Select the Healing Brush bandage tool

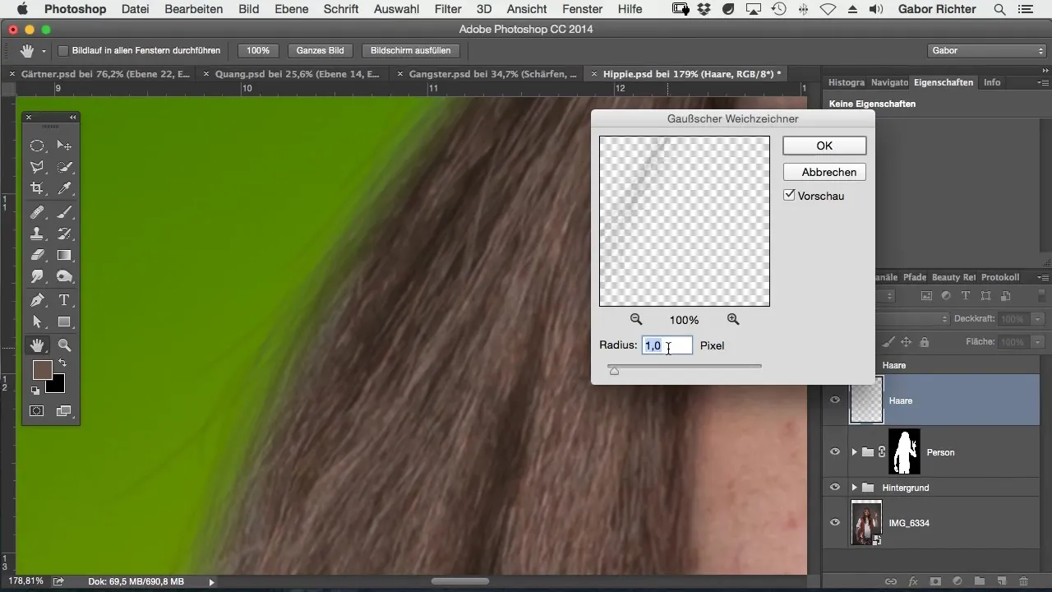tap(37, 213)
